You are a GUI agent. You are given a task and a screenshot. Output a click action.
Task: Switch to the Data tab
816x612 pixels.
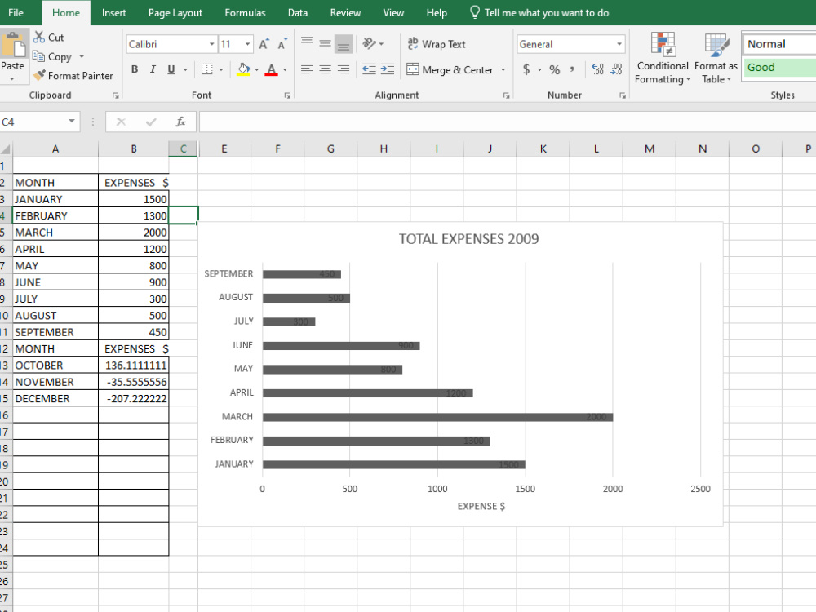coord(298,12)
